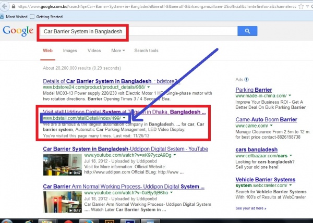313x223 pixels.
Task: Expand the More dropdown menu
Action: [x=118, y=51]
